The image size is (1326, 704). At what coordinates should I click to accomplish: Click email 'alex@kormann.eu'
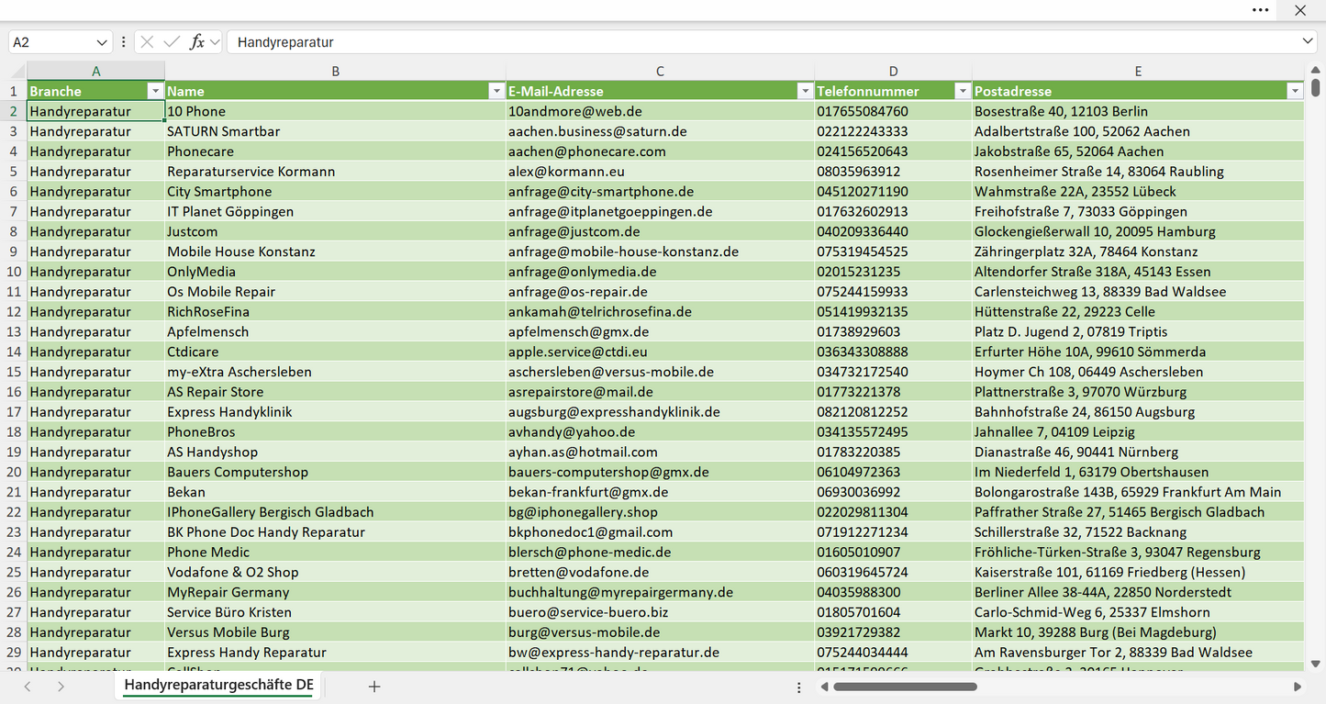tap(566, 172)
